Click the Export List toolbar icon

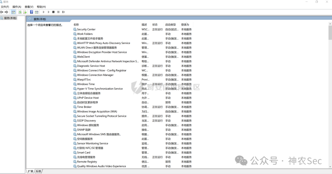[x=25, y=12]
